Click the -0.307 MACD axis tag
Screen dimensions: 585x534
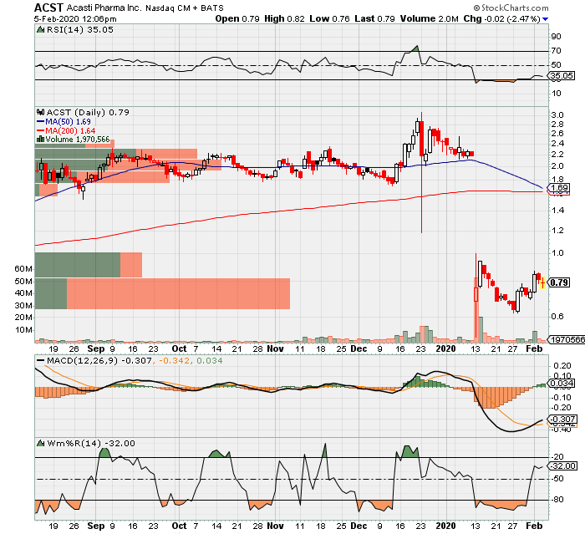click(562, 419)
